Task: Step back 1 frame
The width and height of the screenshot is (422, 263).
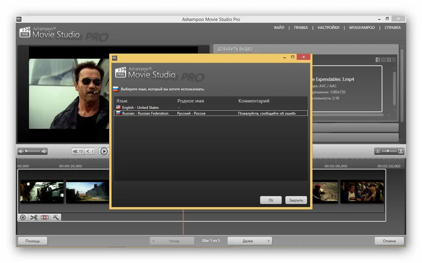Action: click(90, 151)
